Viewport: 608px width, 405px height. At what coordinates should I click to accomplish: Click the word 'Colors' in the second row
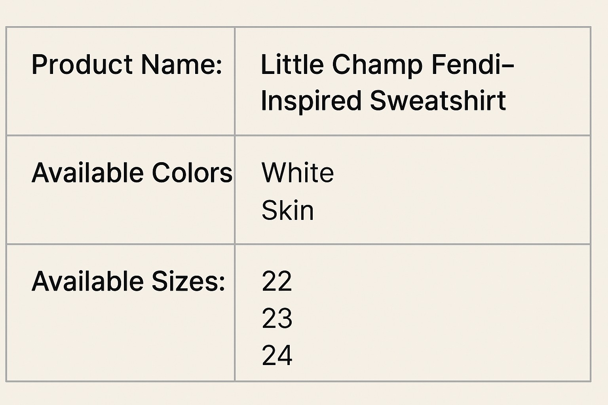192,173
